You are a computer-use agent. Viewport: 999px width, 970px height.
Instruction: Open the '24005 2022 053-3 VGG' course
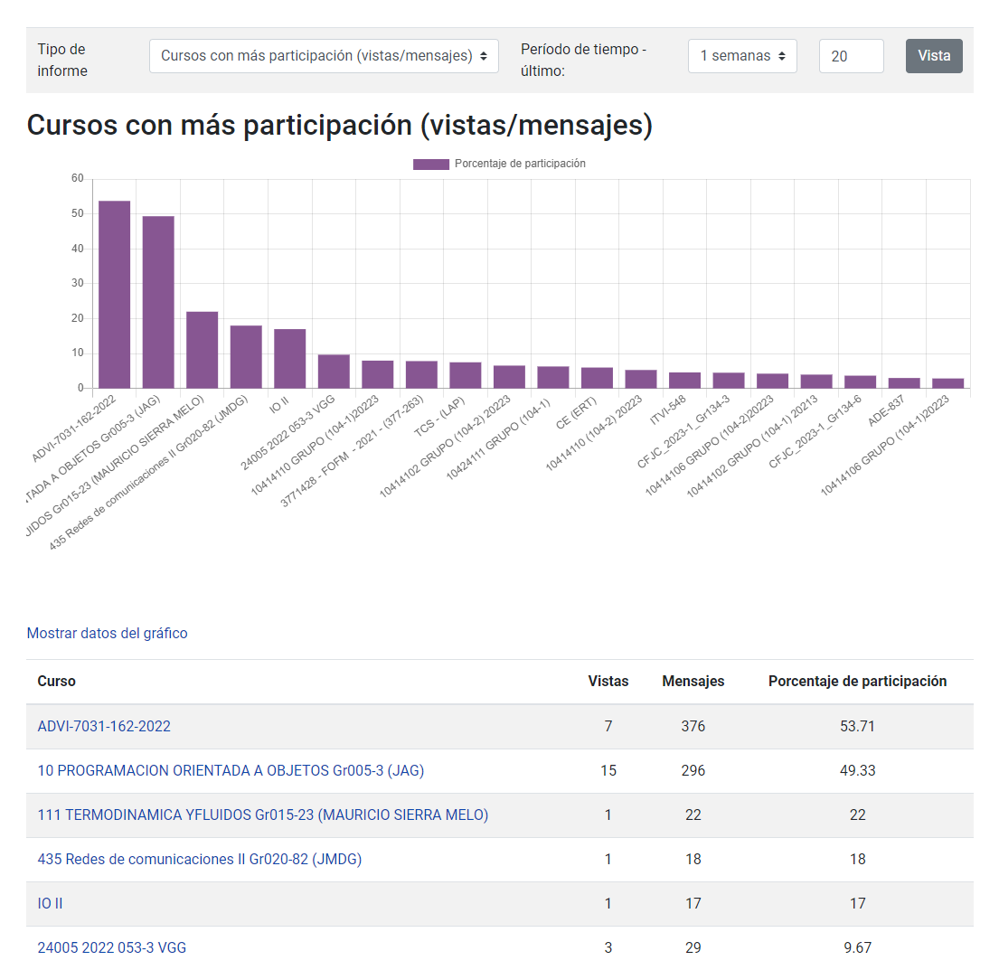[110, 947]
